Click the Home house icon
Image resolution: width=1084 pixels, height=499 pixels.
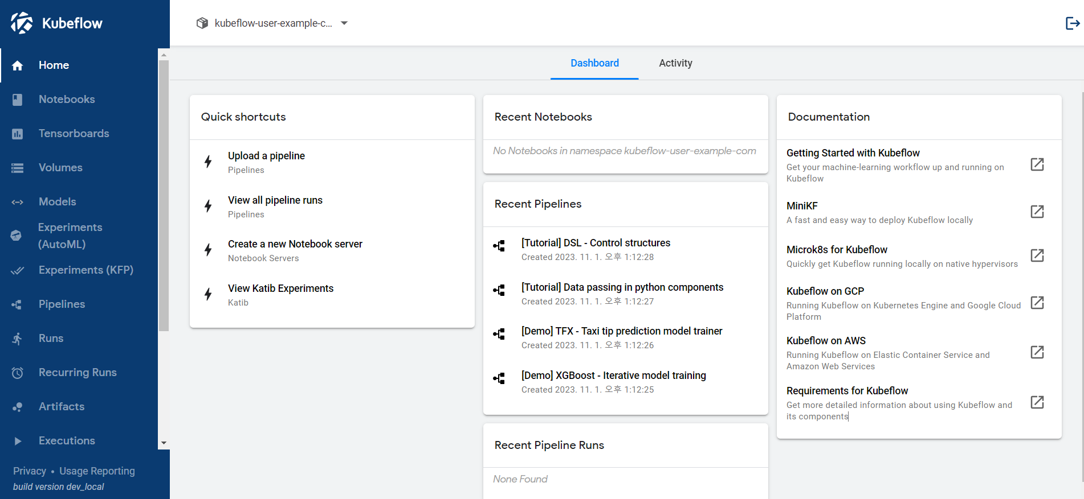click(x=18, y=65)
